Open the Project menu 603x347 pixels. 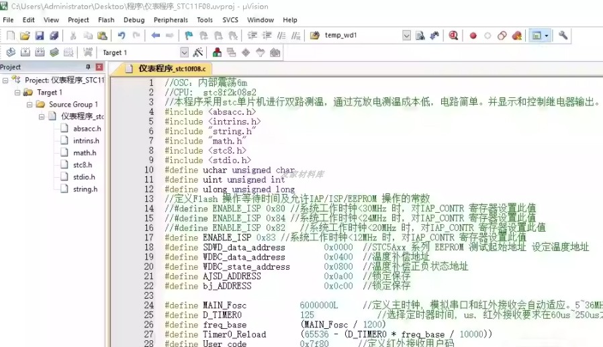79,20
